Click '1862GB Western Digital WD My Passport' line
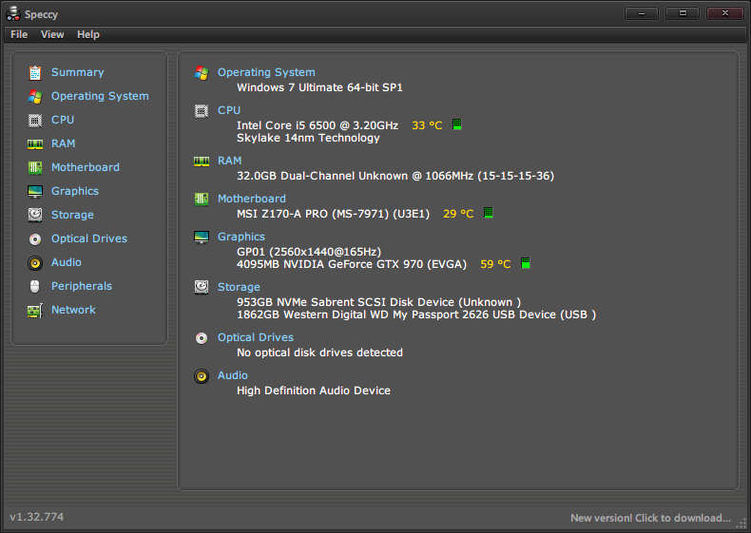 pyautogui.click(x=416, y=314)
